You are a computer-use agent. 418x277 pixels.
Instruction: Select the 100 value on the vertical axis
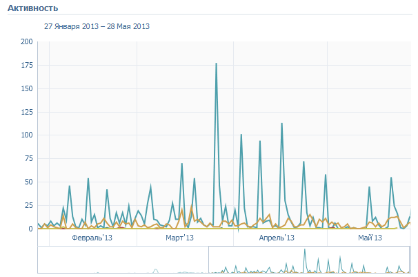(27, 135)
